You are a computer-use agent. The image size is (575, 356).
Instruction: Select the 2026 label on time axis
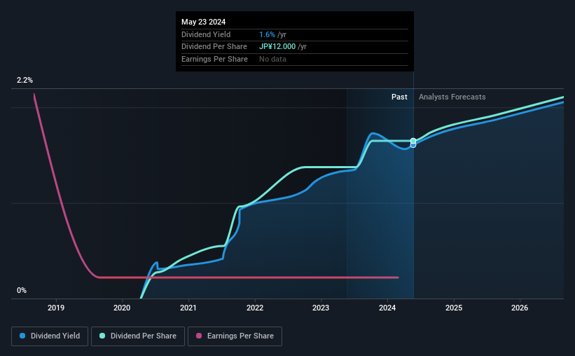(x=520, y=308)
